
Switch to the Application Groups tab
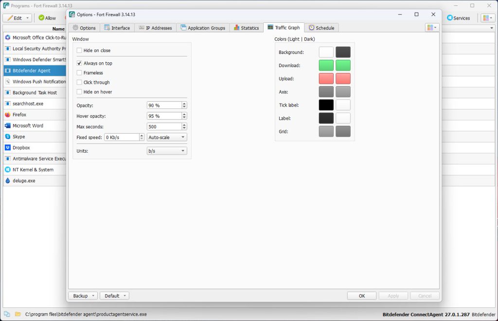(x=203, y=28)
